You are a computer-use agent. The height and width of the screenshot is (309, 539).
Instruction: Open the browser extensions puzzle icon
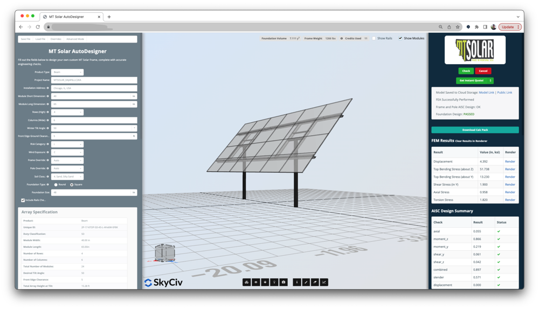476,27
